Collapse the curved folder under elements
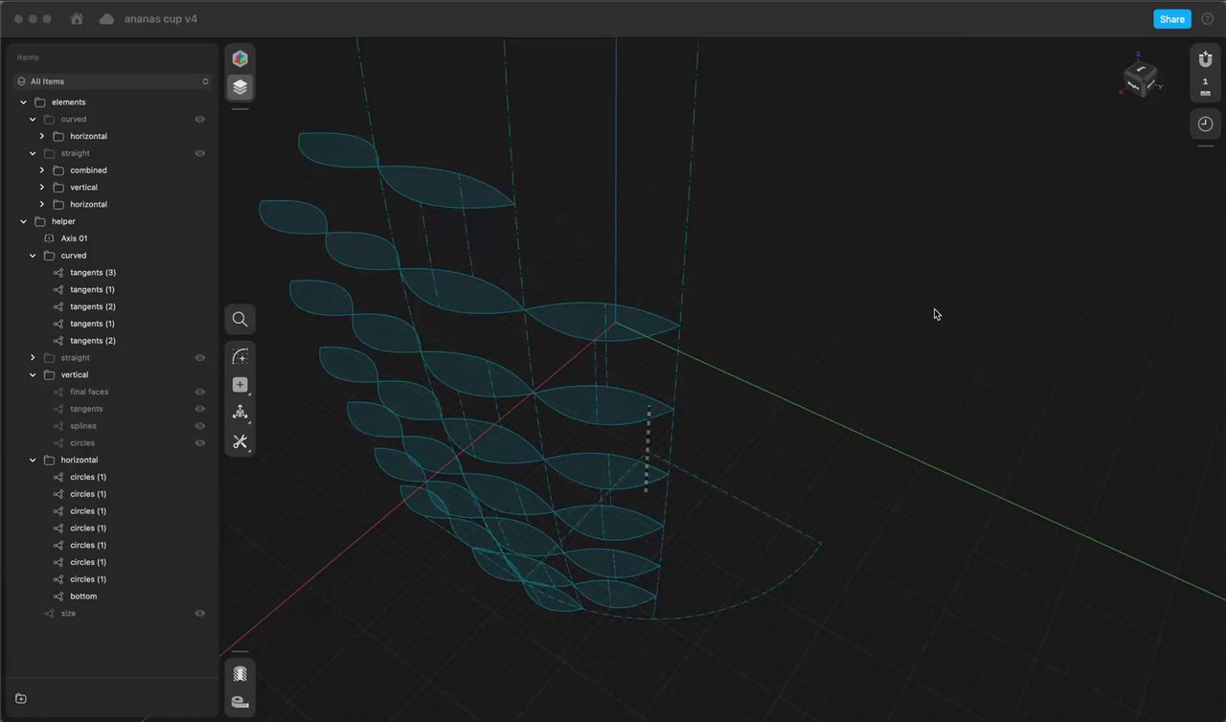The height and width of the screenshot is (722, 1226). pyautogui.click(x=33, y=120)
